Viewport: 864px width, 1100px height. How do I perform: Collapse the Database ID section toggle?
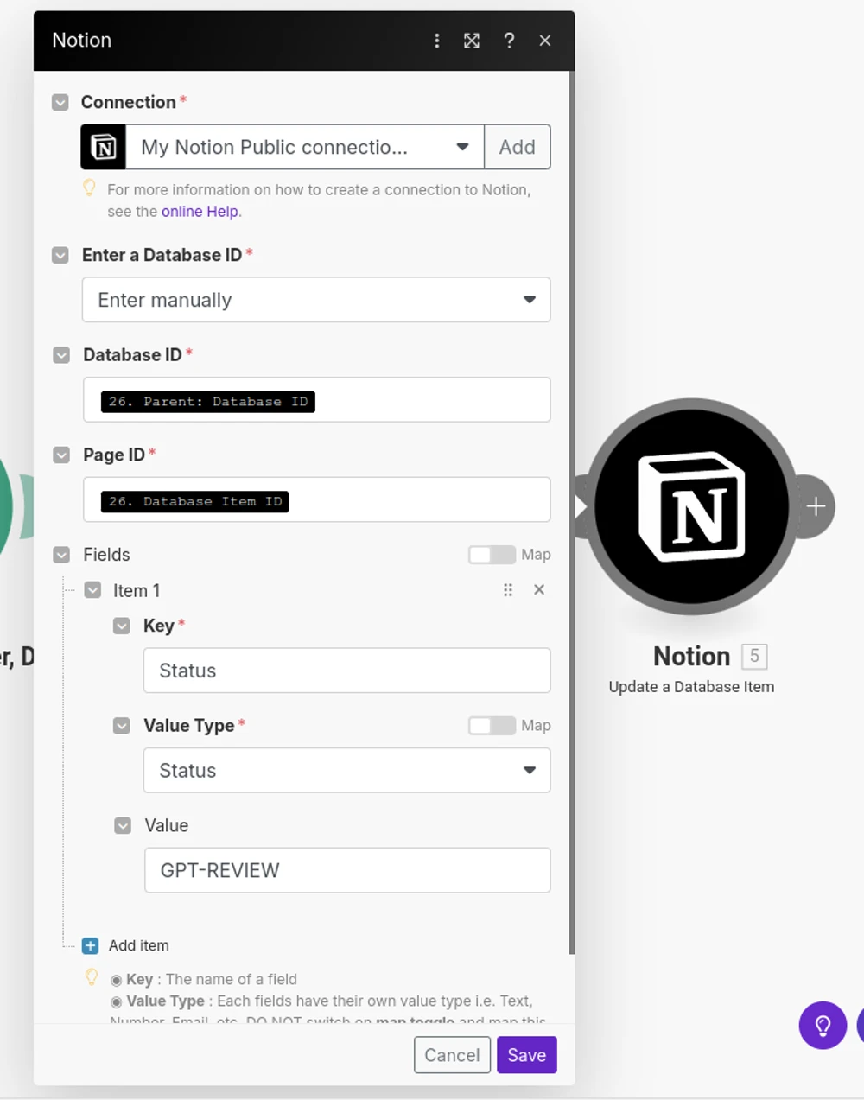[x=61, y=355]
